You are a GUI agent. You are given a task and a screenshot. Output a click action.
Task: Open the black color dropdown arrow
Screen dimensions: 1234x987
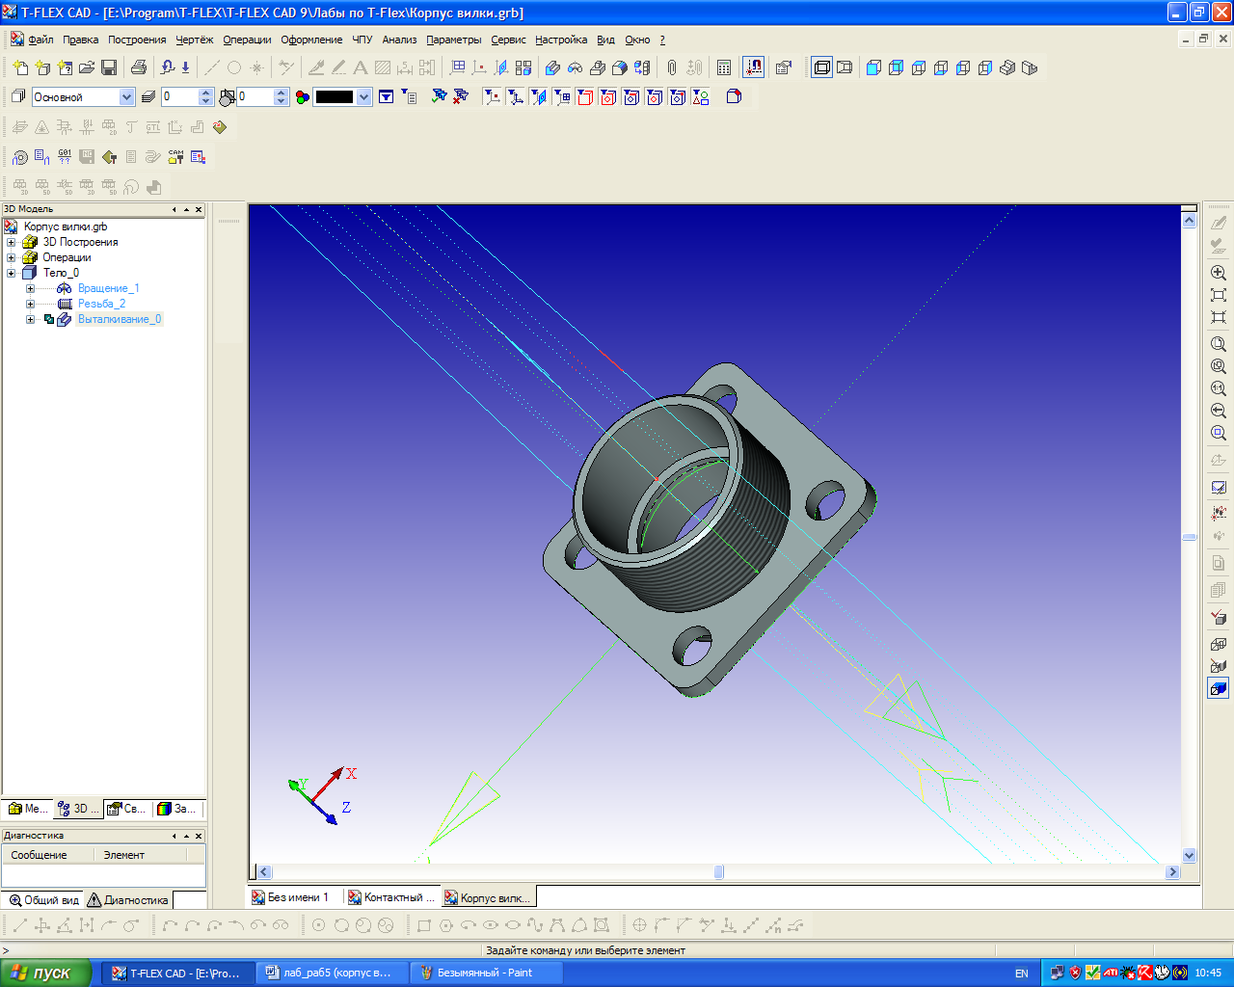coord(363,96)
